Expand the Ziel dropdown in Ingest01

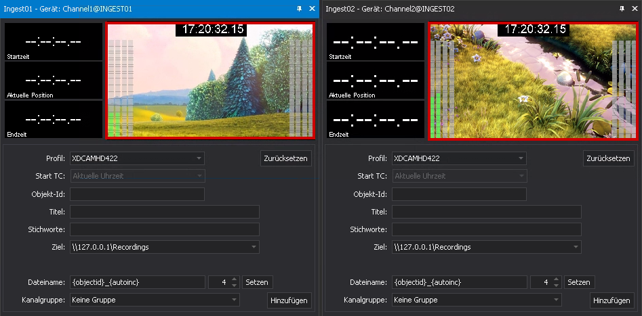point(165,247)
